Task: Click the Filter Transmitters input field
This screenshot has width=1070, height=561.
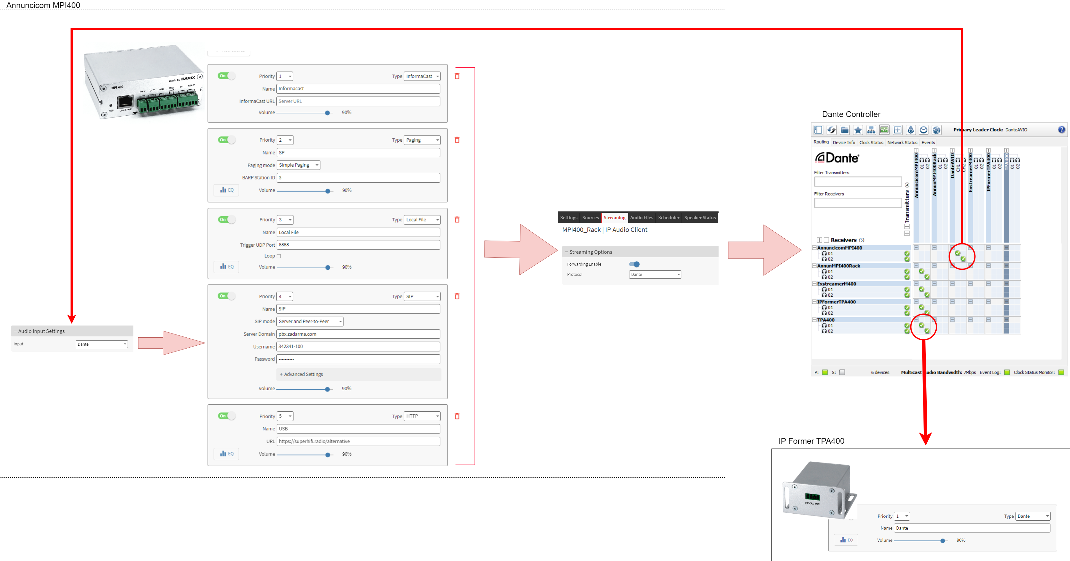Action: coord(858,182)
